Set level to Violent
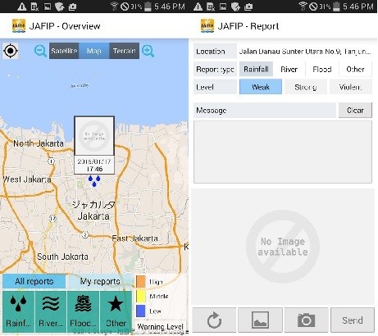Image resolution: width=378 pixels, height=336 pixels. tap(351, 87)
